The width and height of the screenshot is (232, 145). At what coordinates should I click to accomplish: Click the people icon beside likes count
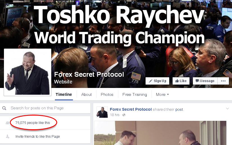[x=8, y=123]
